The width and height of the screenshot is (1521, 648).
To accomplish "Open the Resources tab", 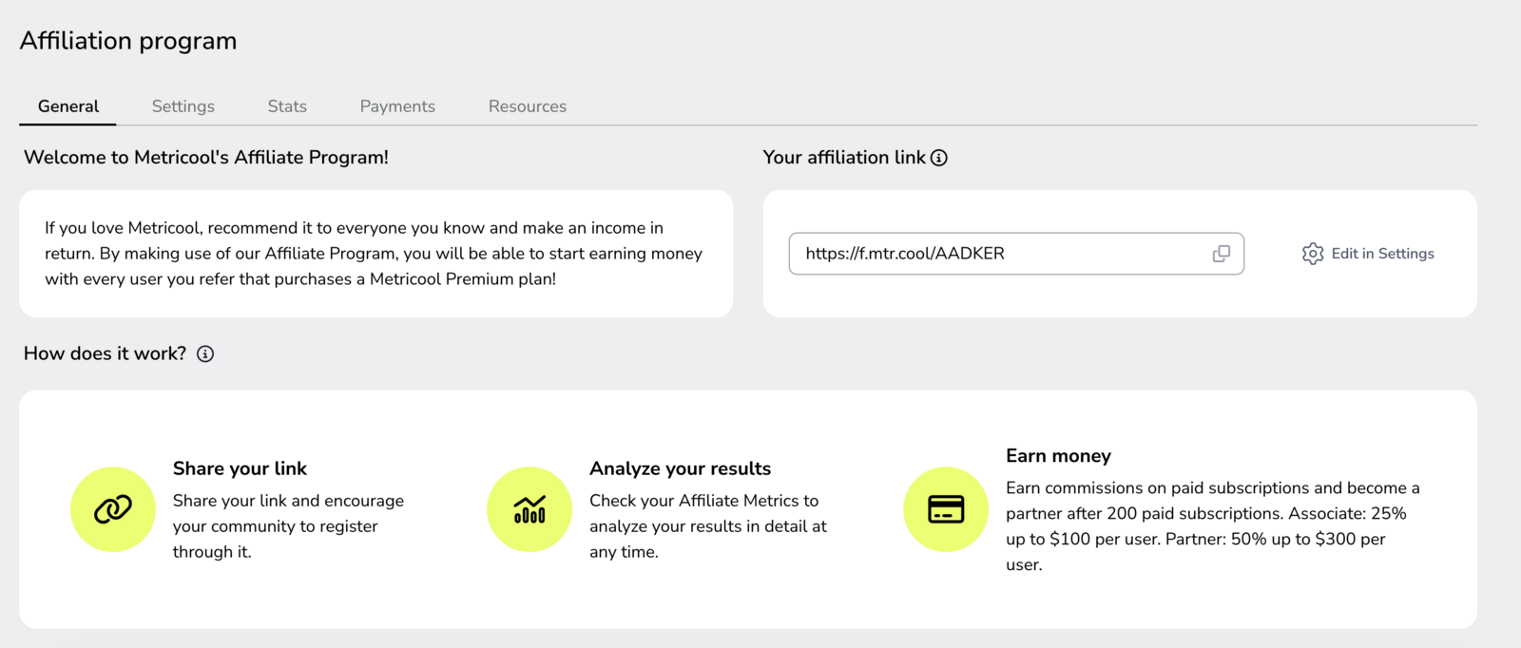I will coord(528,106).
